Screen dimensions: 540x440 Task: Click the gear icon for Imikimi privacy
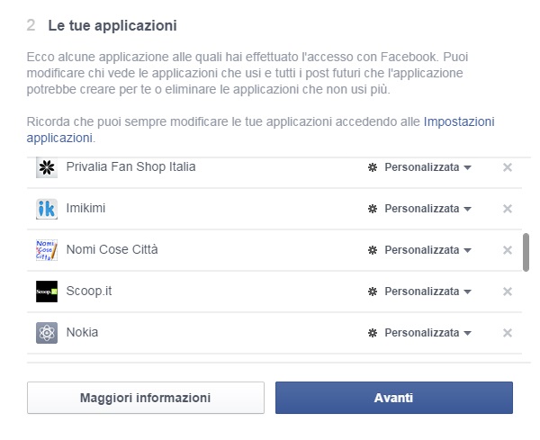pos(373,209)
